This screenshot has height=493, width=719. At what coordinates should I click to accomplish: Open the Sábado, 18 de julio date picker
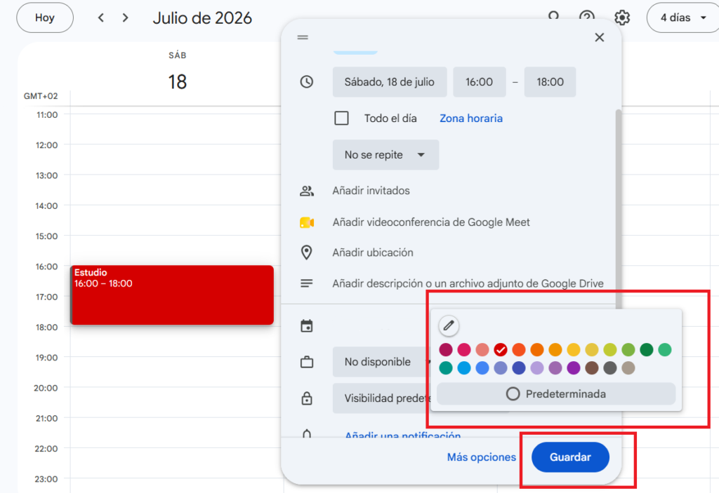click(390, 82)
